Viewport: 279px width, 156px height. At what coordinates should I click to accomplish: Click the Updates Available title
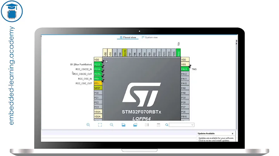(206, 134)
